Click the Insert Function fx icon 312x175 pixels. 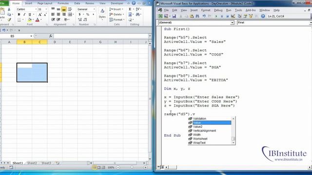coord(51,36)
